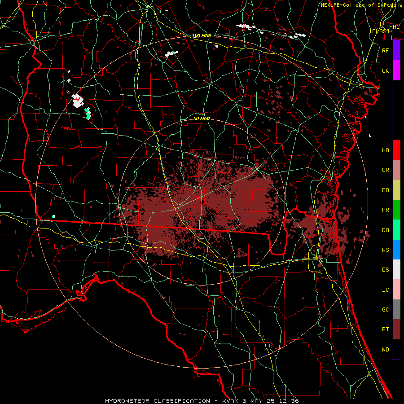Screen dimensions: 404x404
Task: Click the BD legend label
Action: coord(385,190)
